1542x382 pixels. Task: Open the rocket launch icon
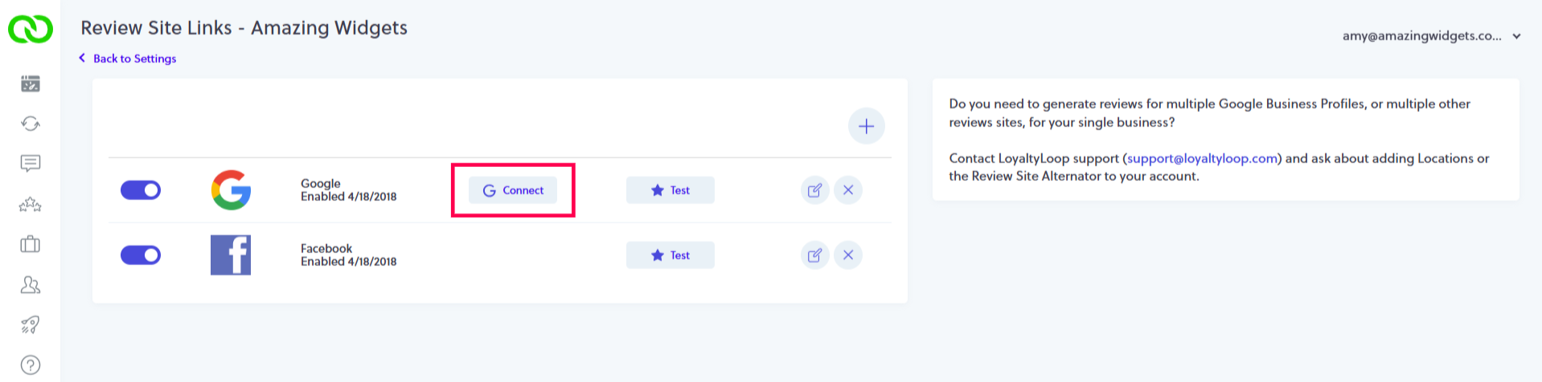pyautogui.click(x=31, y=325)
